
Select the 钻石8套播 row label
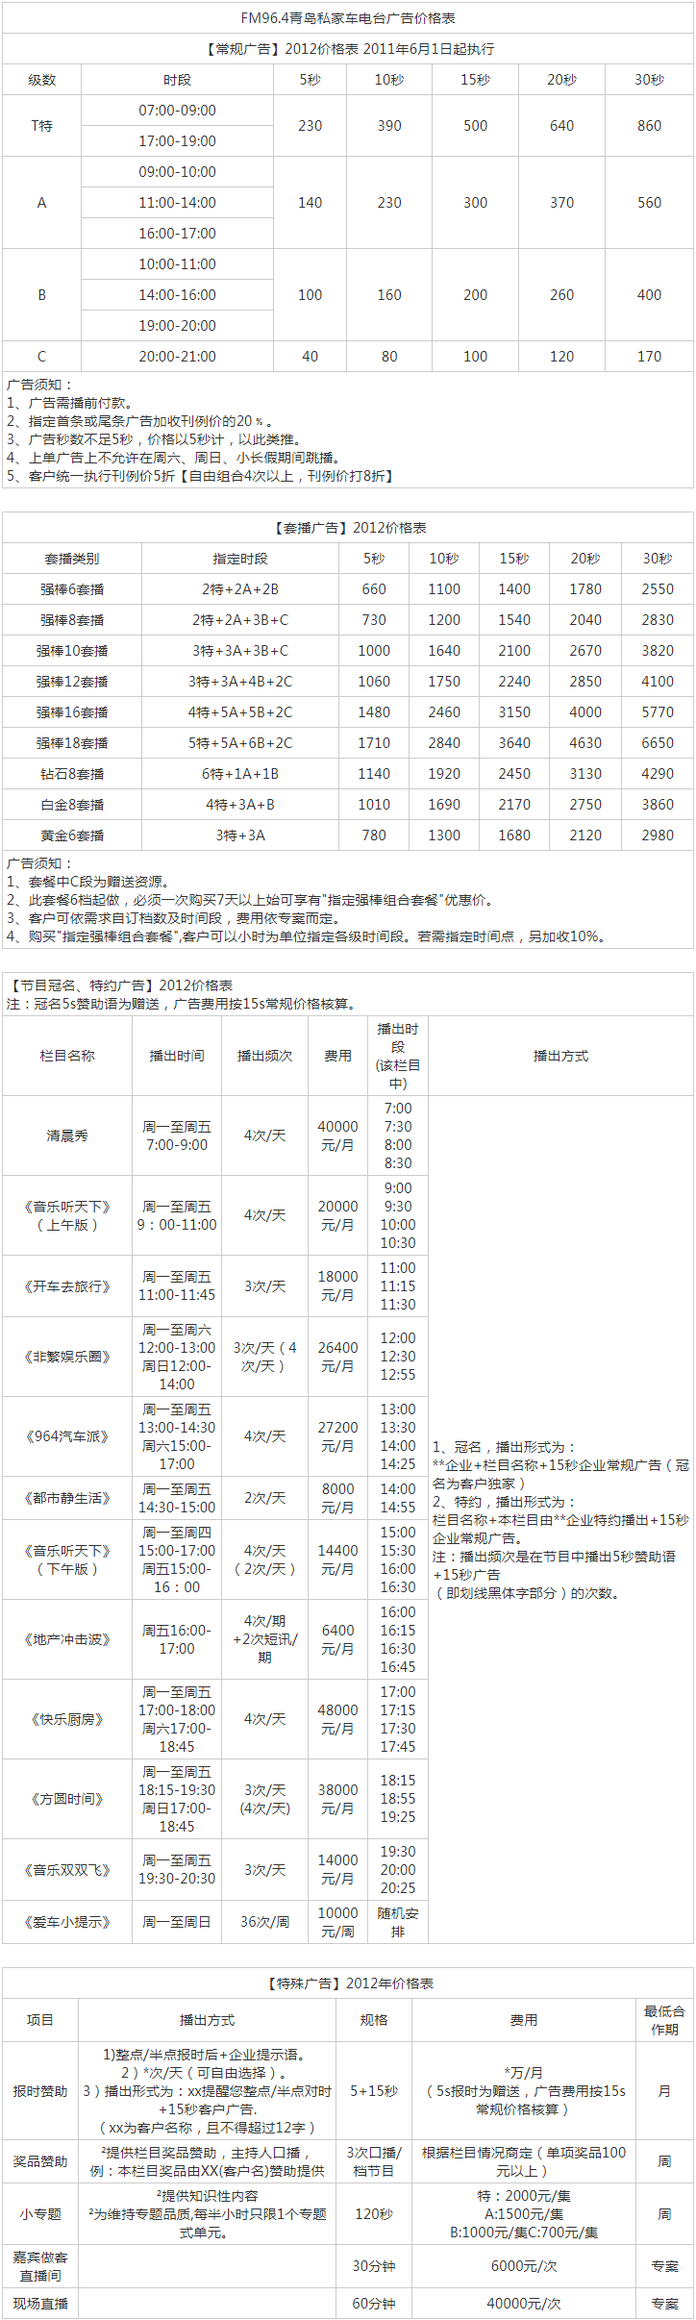coord(72,774)
